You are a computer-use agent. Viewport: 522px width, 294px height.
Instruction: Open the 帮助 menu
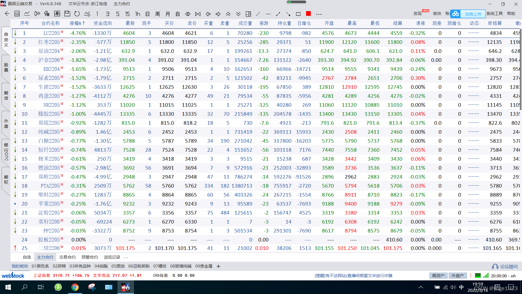coord(511,14)
